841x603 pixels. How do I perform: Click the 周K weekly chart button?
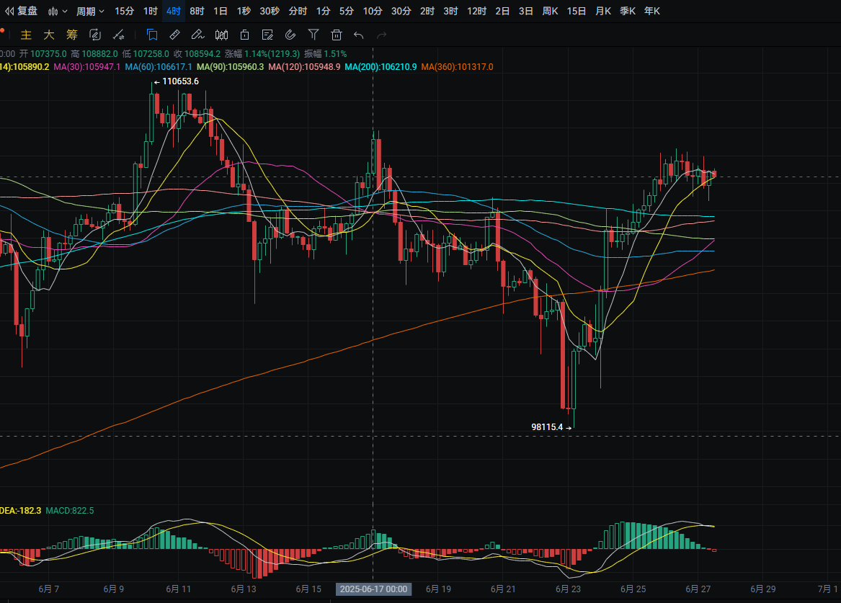(x=551, y=11)
